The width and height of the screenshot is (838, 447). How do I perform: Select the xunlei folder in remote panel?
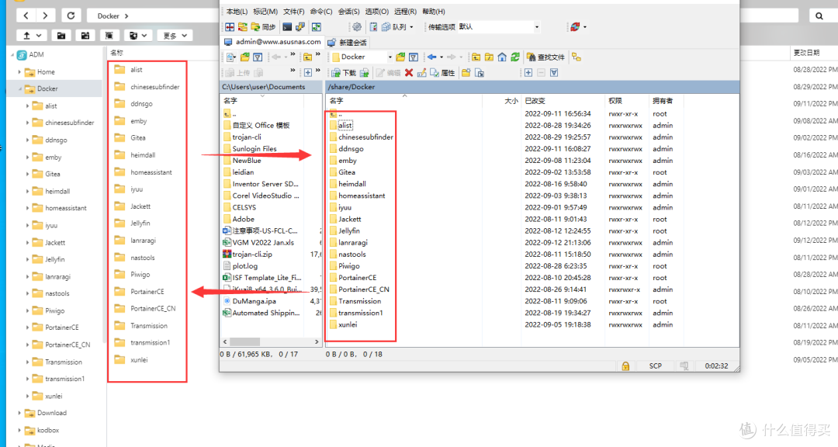[x=348, y=324]
